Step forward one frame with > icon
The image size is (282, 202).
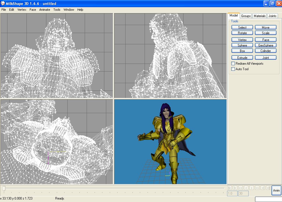pyautogui.click(x=252, y=188)
